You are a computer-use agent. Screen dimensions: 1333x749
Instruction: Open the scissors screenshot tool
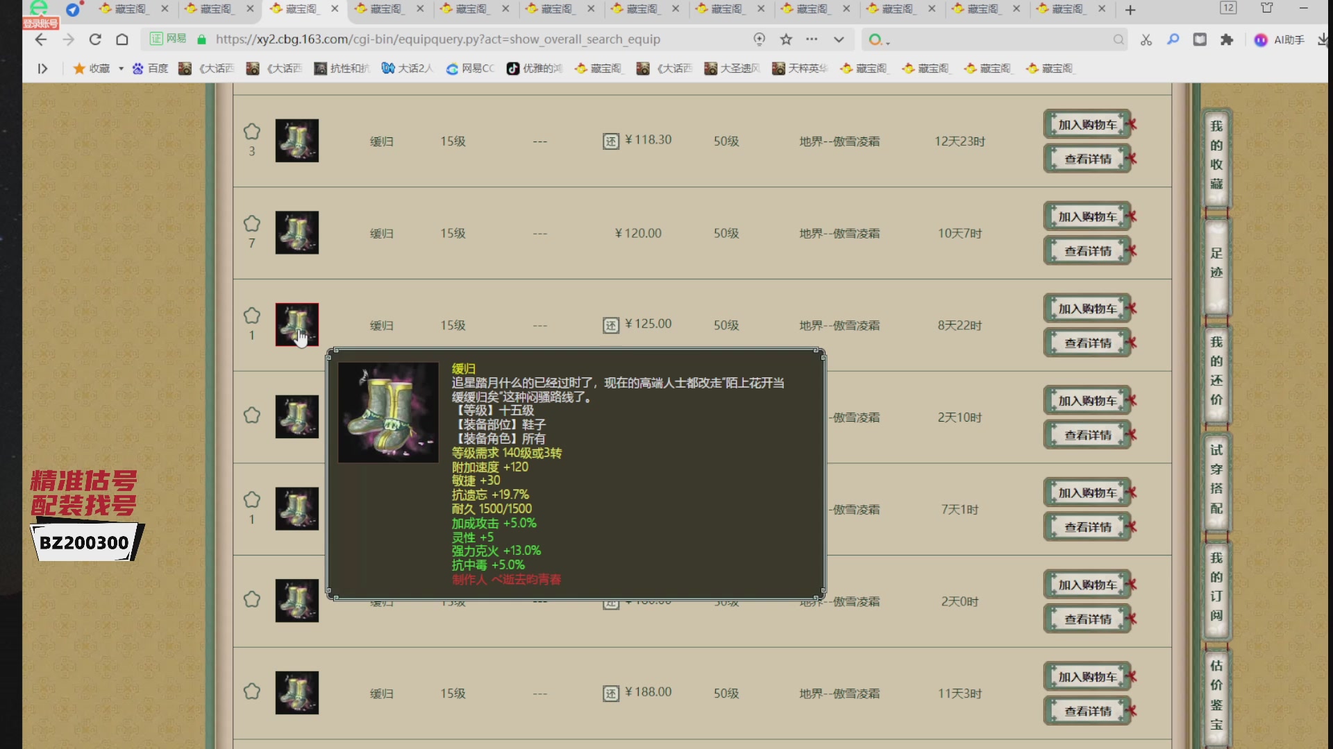coord(1146,40)
